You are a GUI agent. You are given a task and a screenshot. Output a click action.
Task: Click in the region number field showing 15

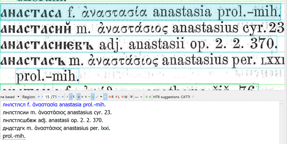(47, 97)
